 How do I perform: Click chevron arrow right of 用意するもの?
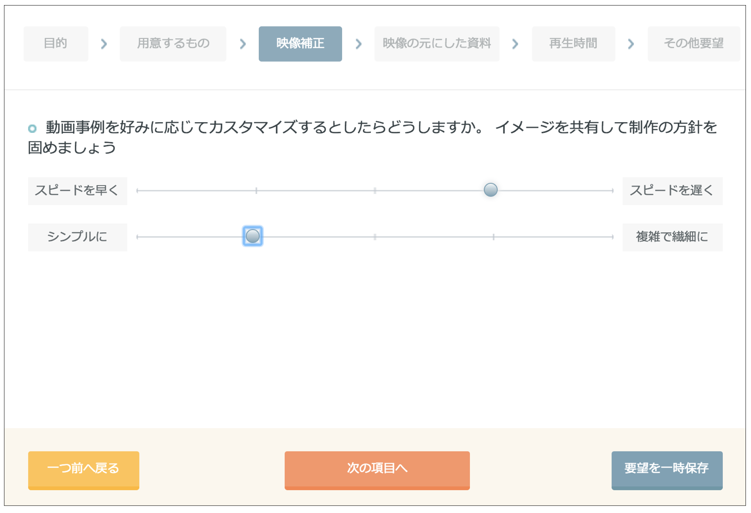coord(243,44)
